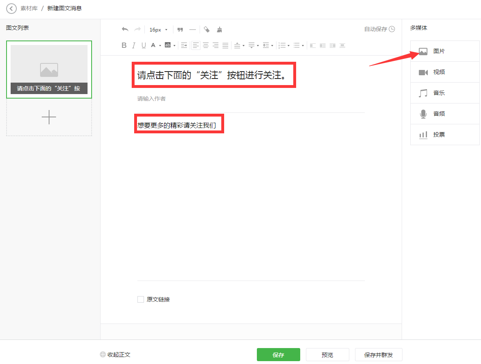Screen dimensions: 481x364
Task: Apply bold formatting
Action: tap(124, 45)
